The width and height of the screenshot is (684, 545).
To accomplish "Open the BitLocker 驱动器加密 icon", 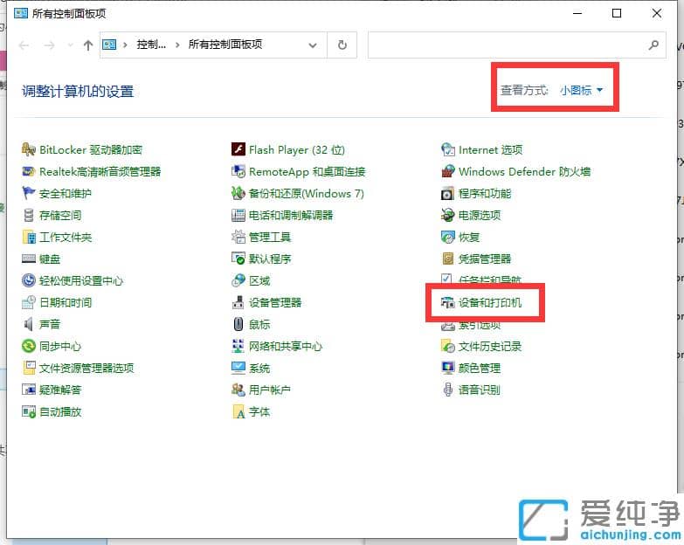I will [x=29, y=150].
